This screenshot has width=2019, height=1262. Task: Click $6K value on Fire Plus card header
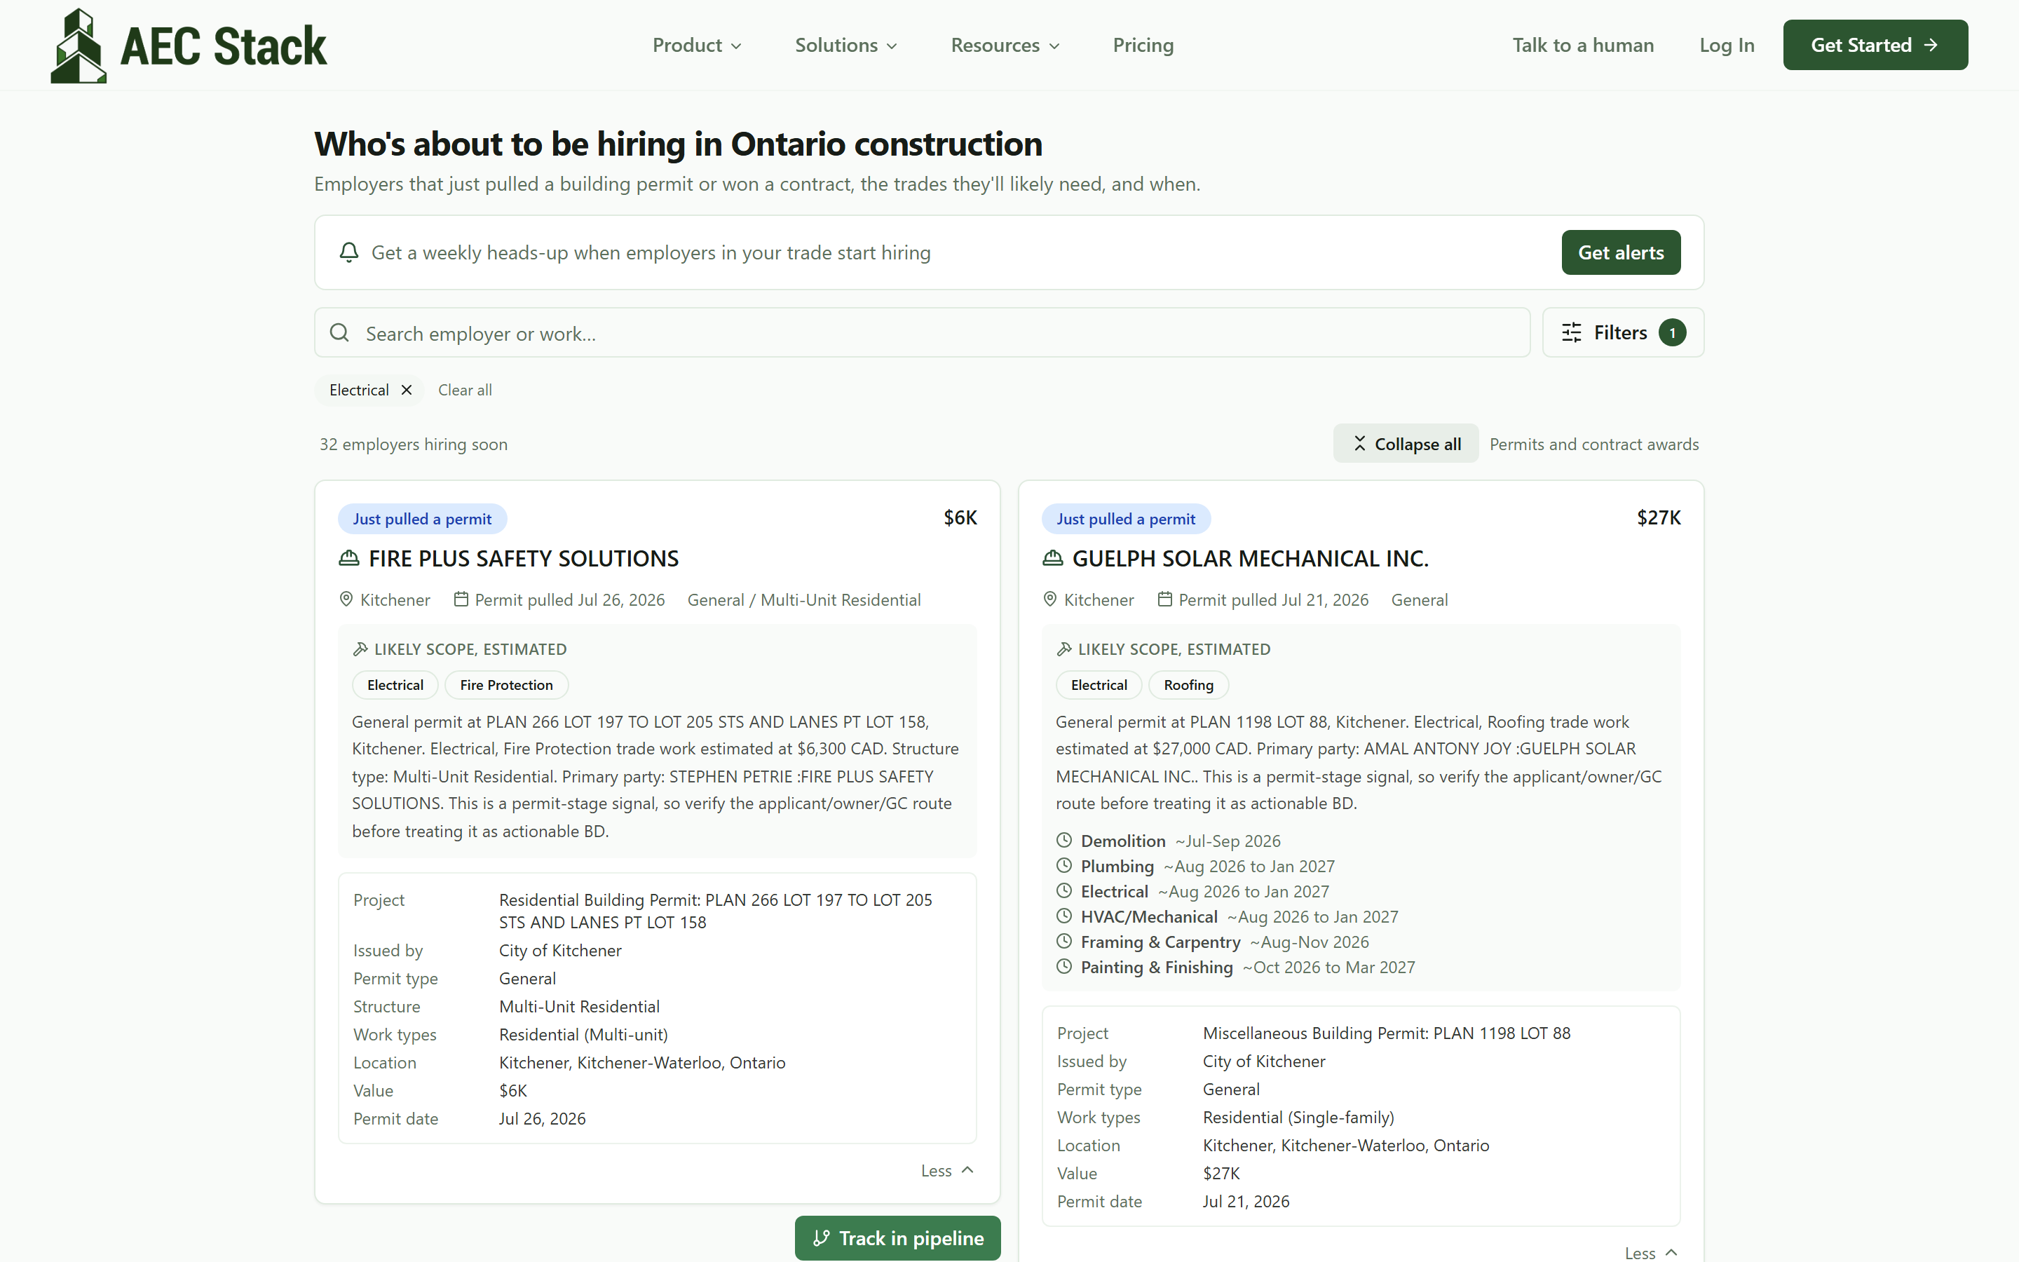click(960, 517)
